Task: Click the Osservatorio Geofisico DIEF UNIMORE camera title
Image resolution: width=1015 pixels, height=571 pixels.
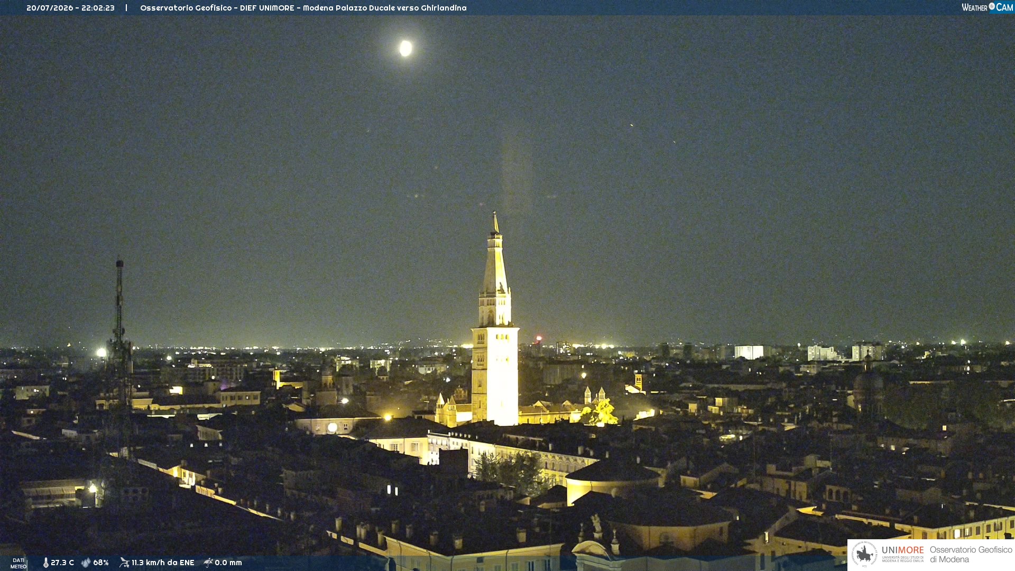Action: point(303,8)
